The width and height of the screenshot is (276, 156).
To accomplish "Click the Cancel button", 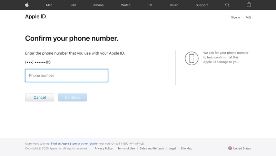I will (x=40, y=98).
